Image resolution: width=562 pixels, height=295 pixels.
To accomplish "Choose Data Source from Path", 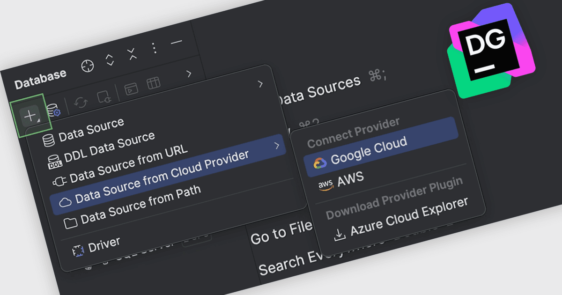I will [x=140, y=204].
